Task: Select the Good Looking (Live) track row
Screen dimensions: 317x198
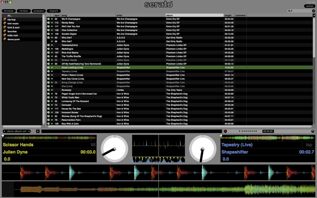Action: [180, 67]
